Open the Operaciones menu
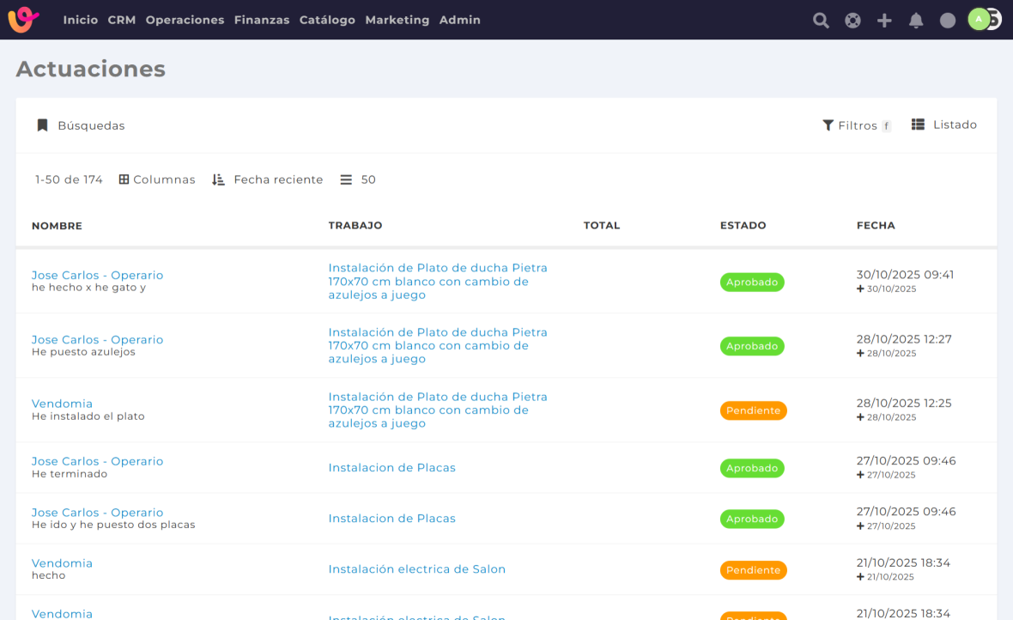Viewport: 1013px width, 620px height. 185,20
